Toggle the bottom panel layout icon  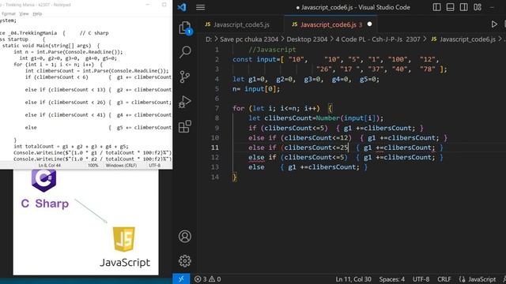pyautogui.click(x=450, y=7)
